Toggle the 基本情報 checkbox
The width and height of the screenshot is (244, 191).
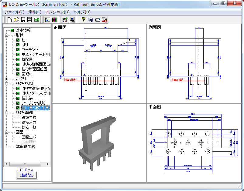click(12, 30)
